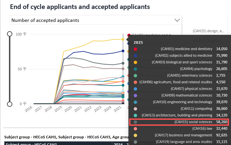Click the dark blue line's 2025 data point
This screenshot has height=145, width=231.
[123, 51]
